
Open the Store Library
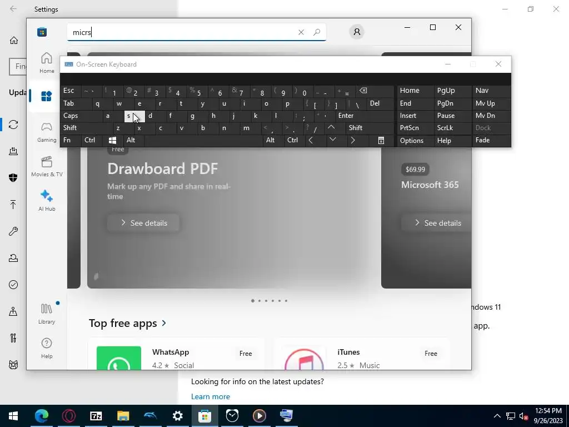[x=47, y=314]
